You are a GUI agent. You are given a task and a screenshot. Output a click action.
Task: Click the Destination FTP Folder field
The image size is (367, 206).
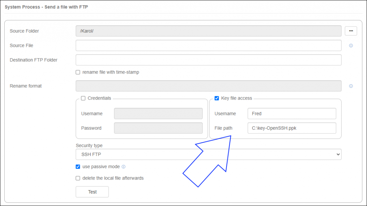(x=208, y=60)
